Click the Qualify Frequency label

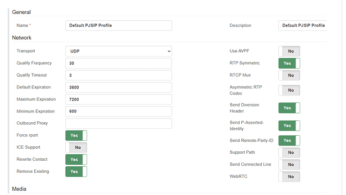[34, 63]
